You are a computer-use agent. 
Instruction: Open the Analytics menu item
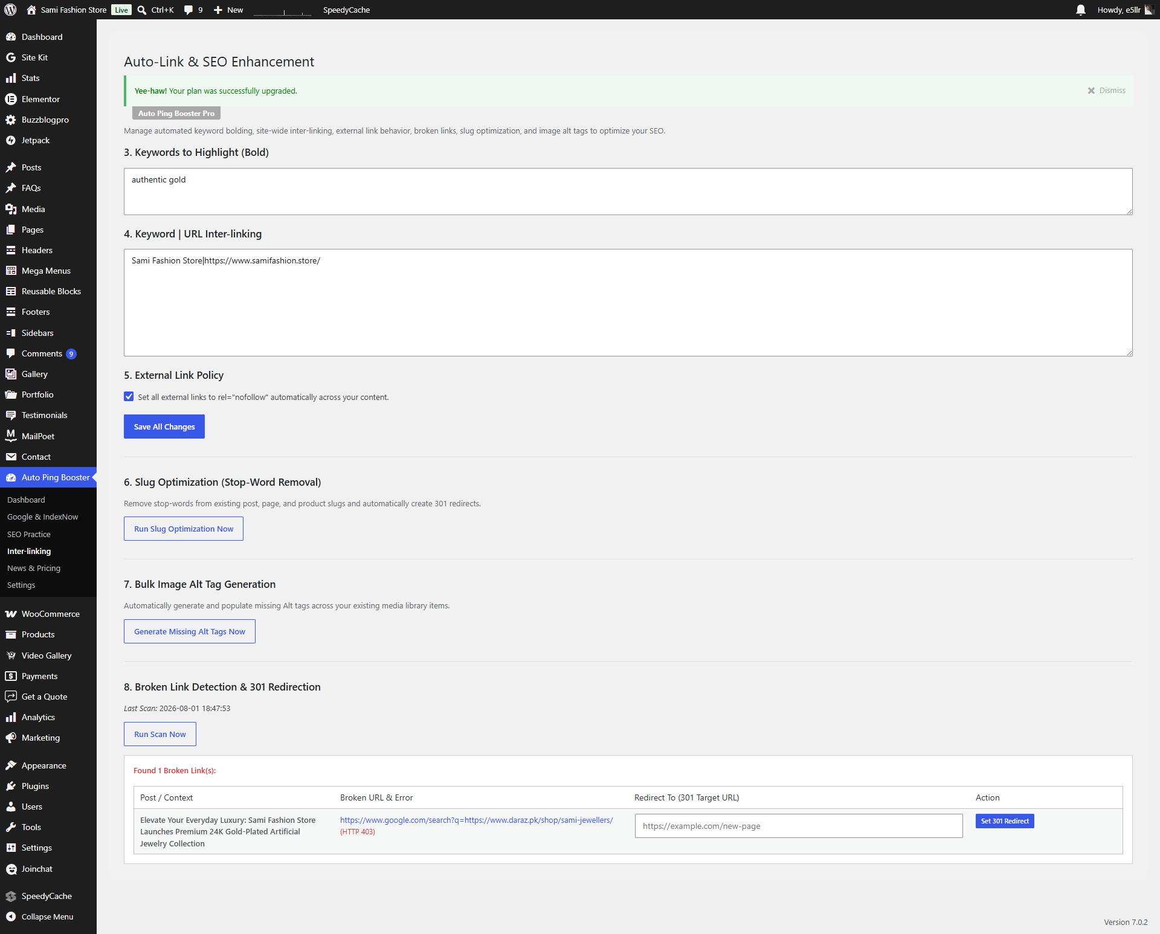click(38, 717)
